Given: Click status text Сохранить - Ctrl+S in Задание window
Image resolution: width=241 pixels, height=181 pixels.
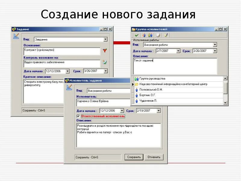Looking at the screenshot, I should 34,110.
